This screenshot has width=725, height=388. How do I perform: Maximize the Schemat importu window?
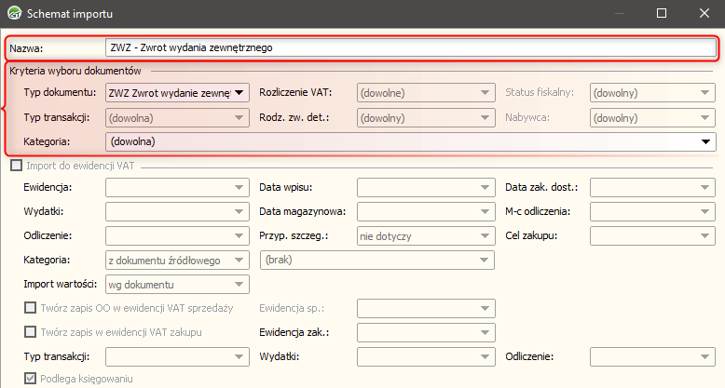[x=662, y=13]
